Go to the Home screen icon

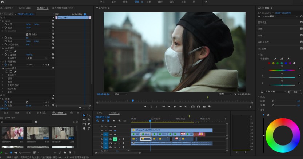click(x=2, y=2)
